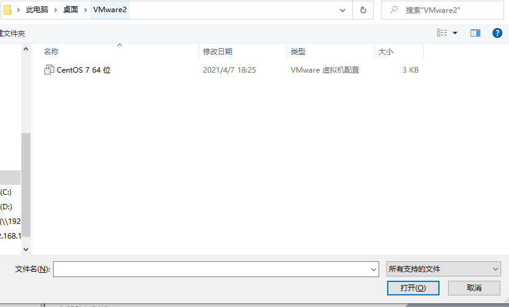Click into the 文件名 input field
Image resolution: width=509 pixels, height=307 pixels.
(x=216, y=269)
